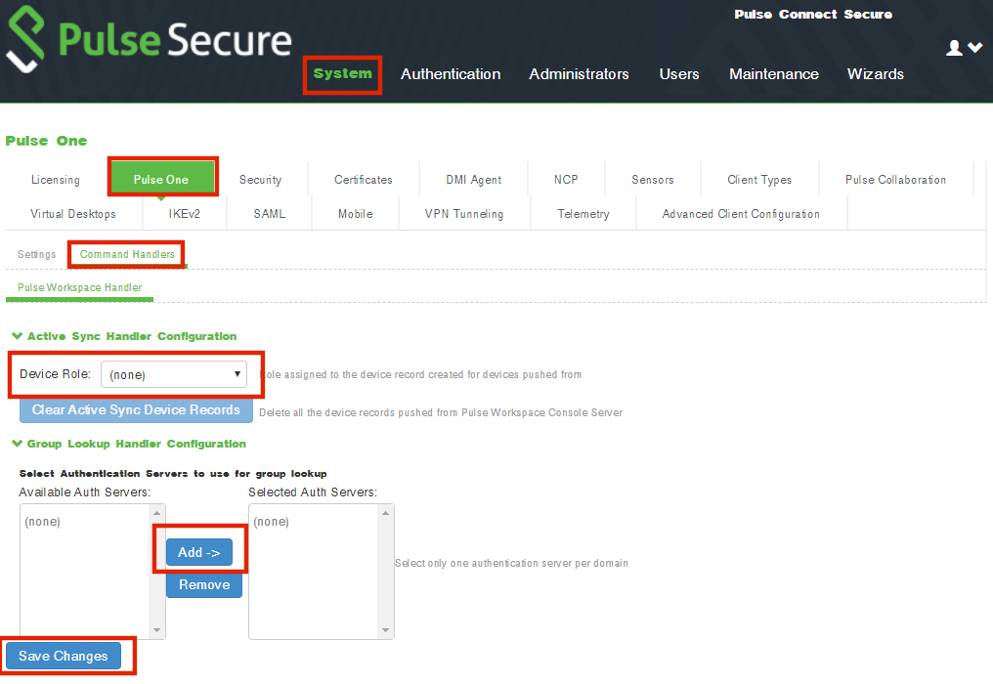Switch to the DMI Agent tab
Screen dimensions: 993x684
(x=474, y=180)
